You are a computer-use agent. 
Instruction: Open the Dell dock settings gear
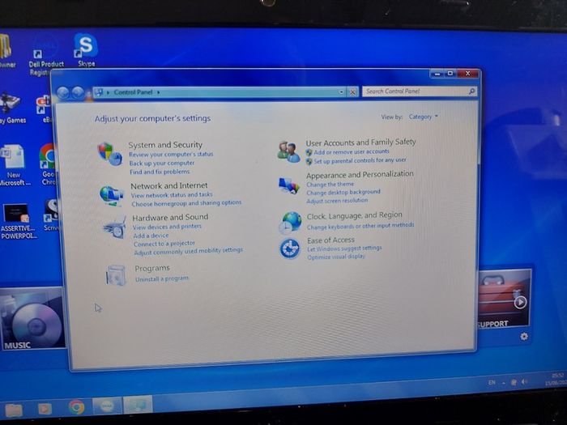pos(523,337)
